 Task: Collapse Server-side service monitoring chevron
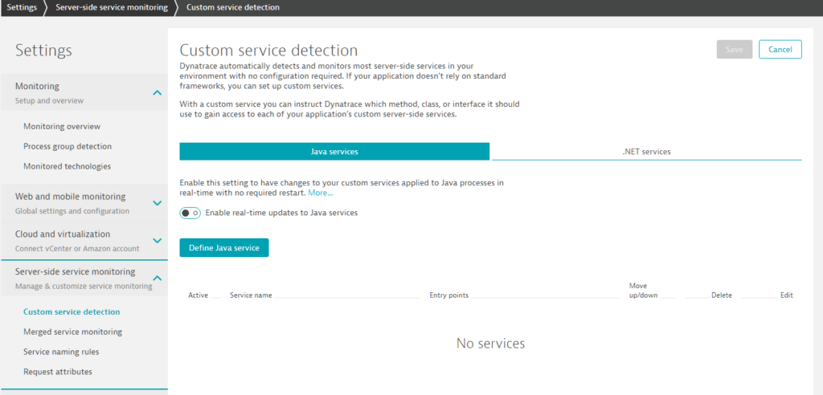[x=157, y=278]
